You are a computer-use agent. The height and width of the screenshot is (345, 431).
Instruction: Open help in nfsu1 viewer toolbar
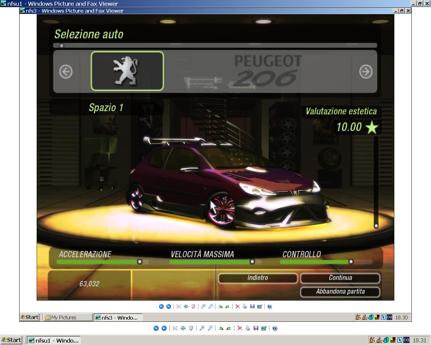click(275, 328)
